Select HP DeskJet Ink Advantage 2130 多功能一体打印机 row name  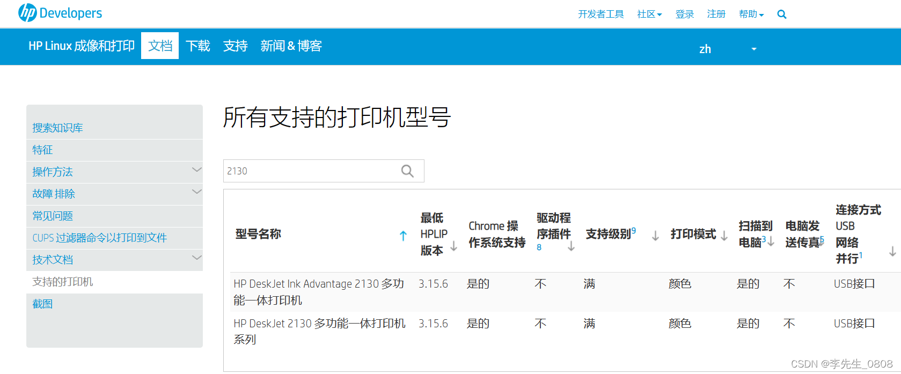[319, 292]
